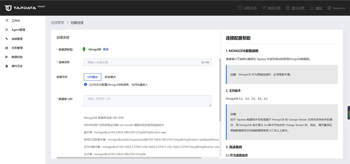Viewport: 350px width, 164px height.
Task: Click the 使用手册 paper-plane icon
Action: [x=264, y=8]
